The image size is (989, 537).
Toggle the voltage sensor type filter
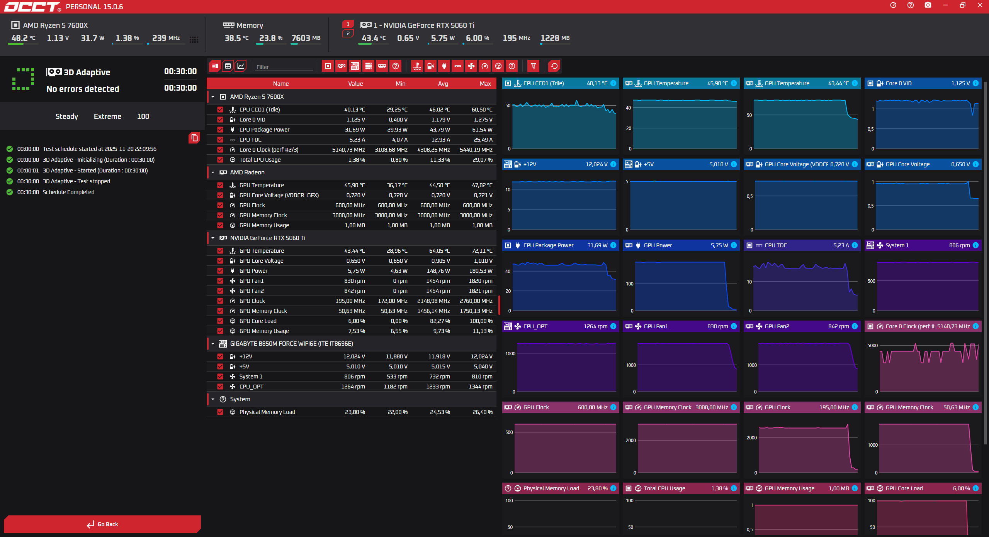pos(431,66)
